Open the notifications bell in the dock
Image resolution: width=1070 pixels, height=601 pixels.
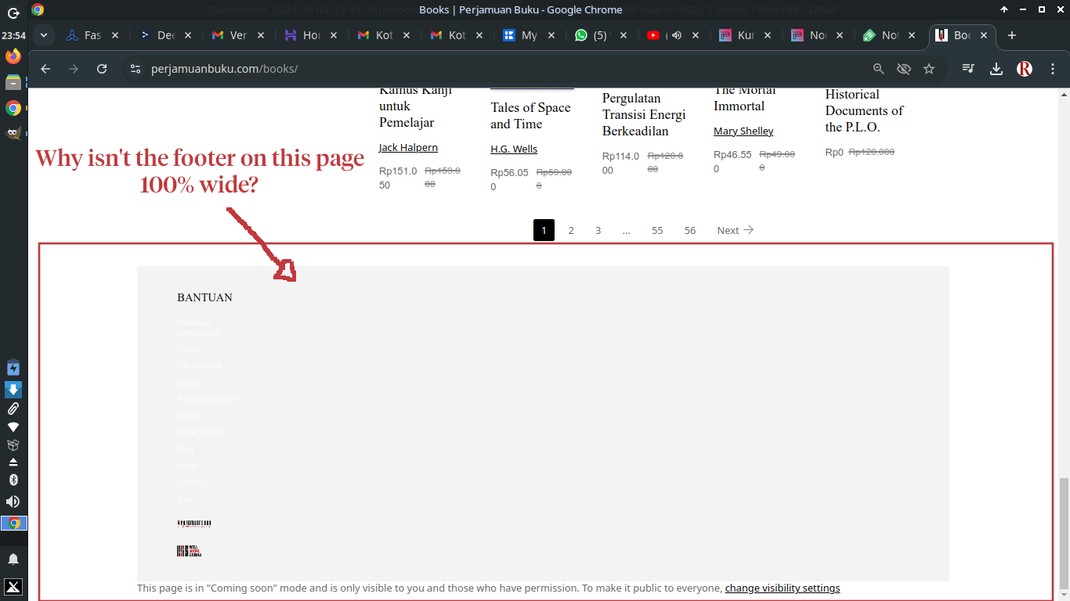tap(13, 559)
